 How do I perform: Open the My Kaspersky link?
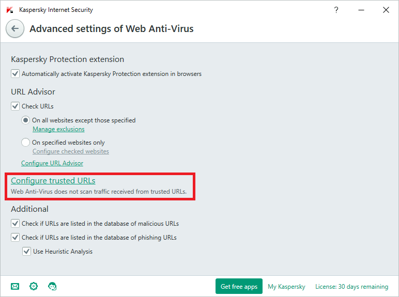286,287
